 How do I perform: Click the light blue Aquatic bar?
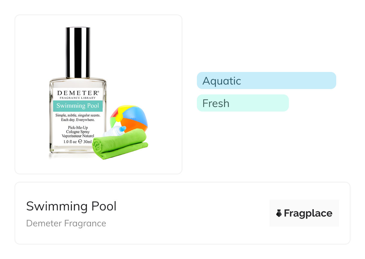click(288, 81)
